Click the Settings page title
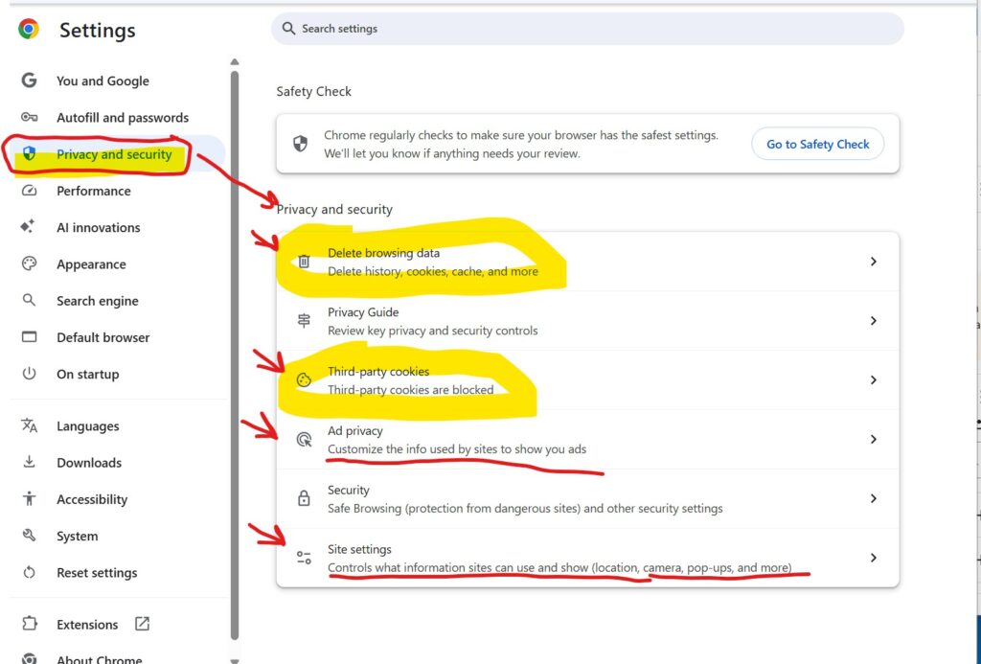Screen dimensions: 981x664 click(97, 30)
